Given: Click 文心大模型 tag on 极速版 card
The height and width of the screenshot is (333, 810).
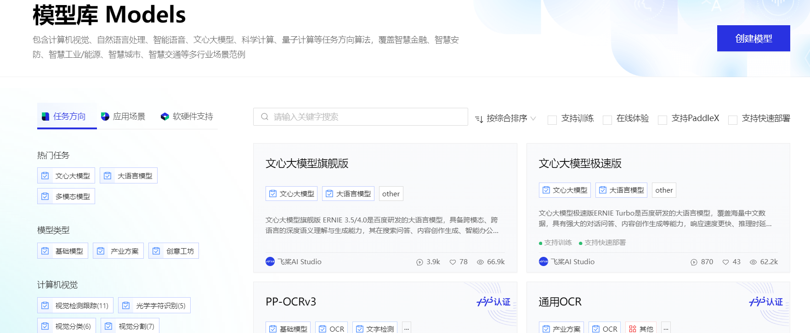Looking at the screenshot, I should 565,190.
